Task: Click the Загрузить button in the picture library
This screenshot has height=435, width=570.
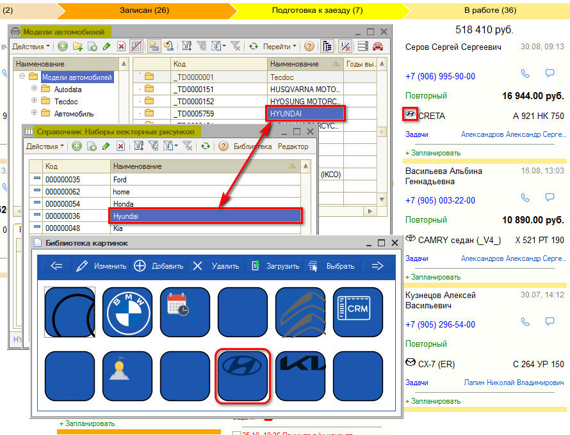Action: point(275,266)
